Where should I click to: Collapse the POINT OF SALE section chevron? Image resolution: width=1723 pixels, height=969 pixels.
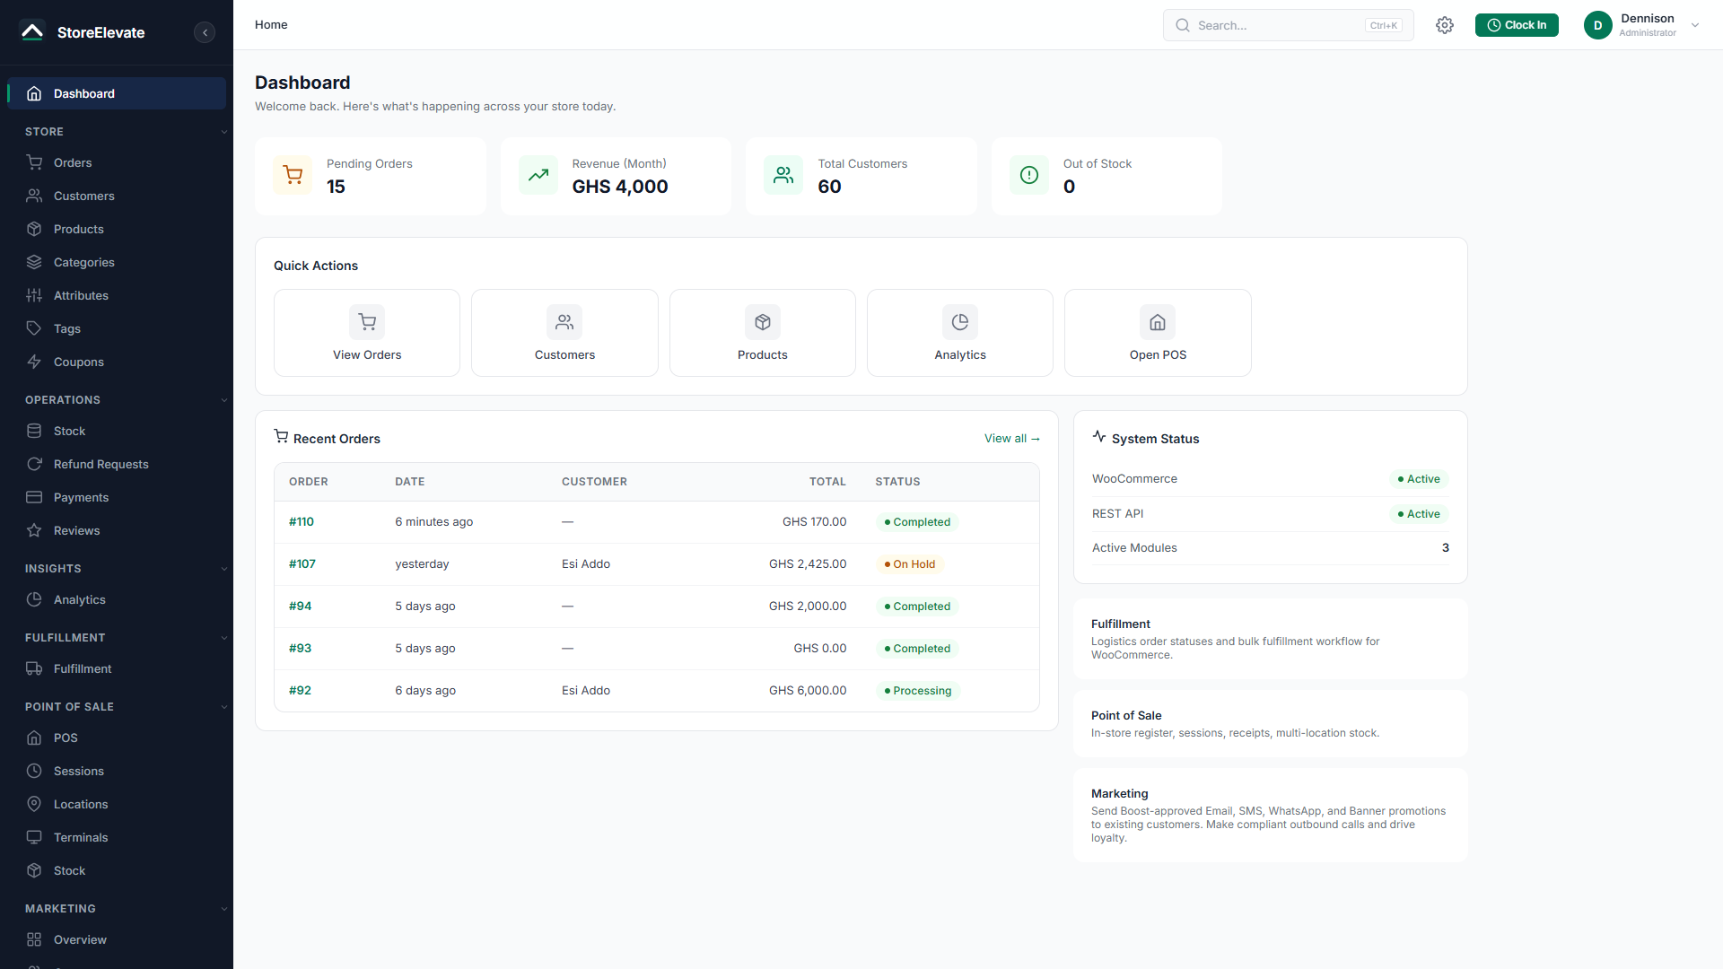pos(223,707)
